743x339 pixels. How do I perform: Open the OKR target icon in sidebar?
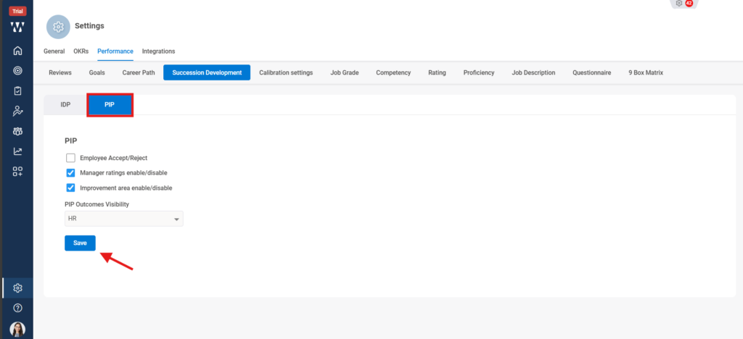coord(17,70)
